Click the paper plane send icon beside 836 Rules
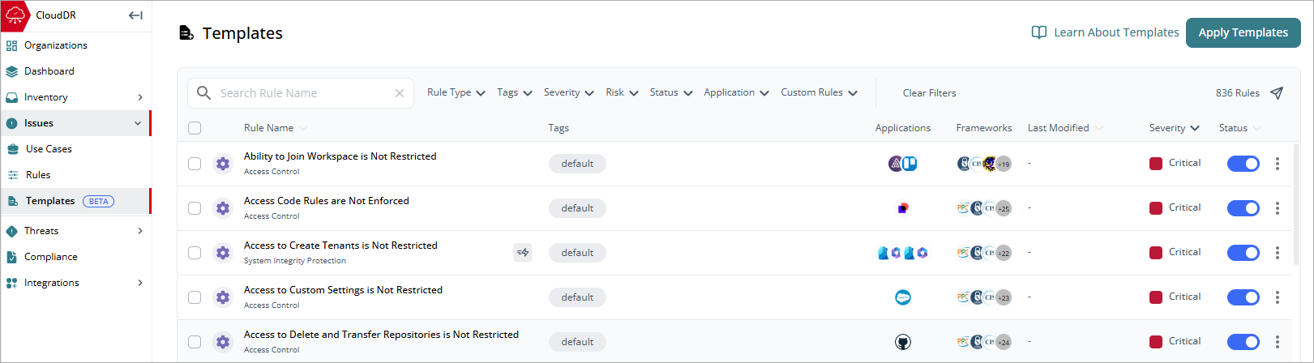 point(1277,93)
